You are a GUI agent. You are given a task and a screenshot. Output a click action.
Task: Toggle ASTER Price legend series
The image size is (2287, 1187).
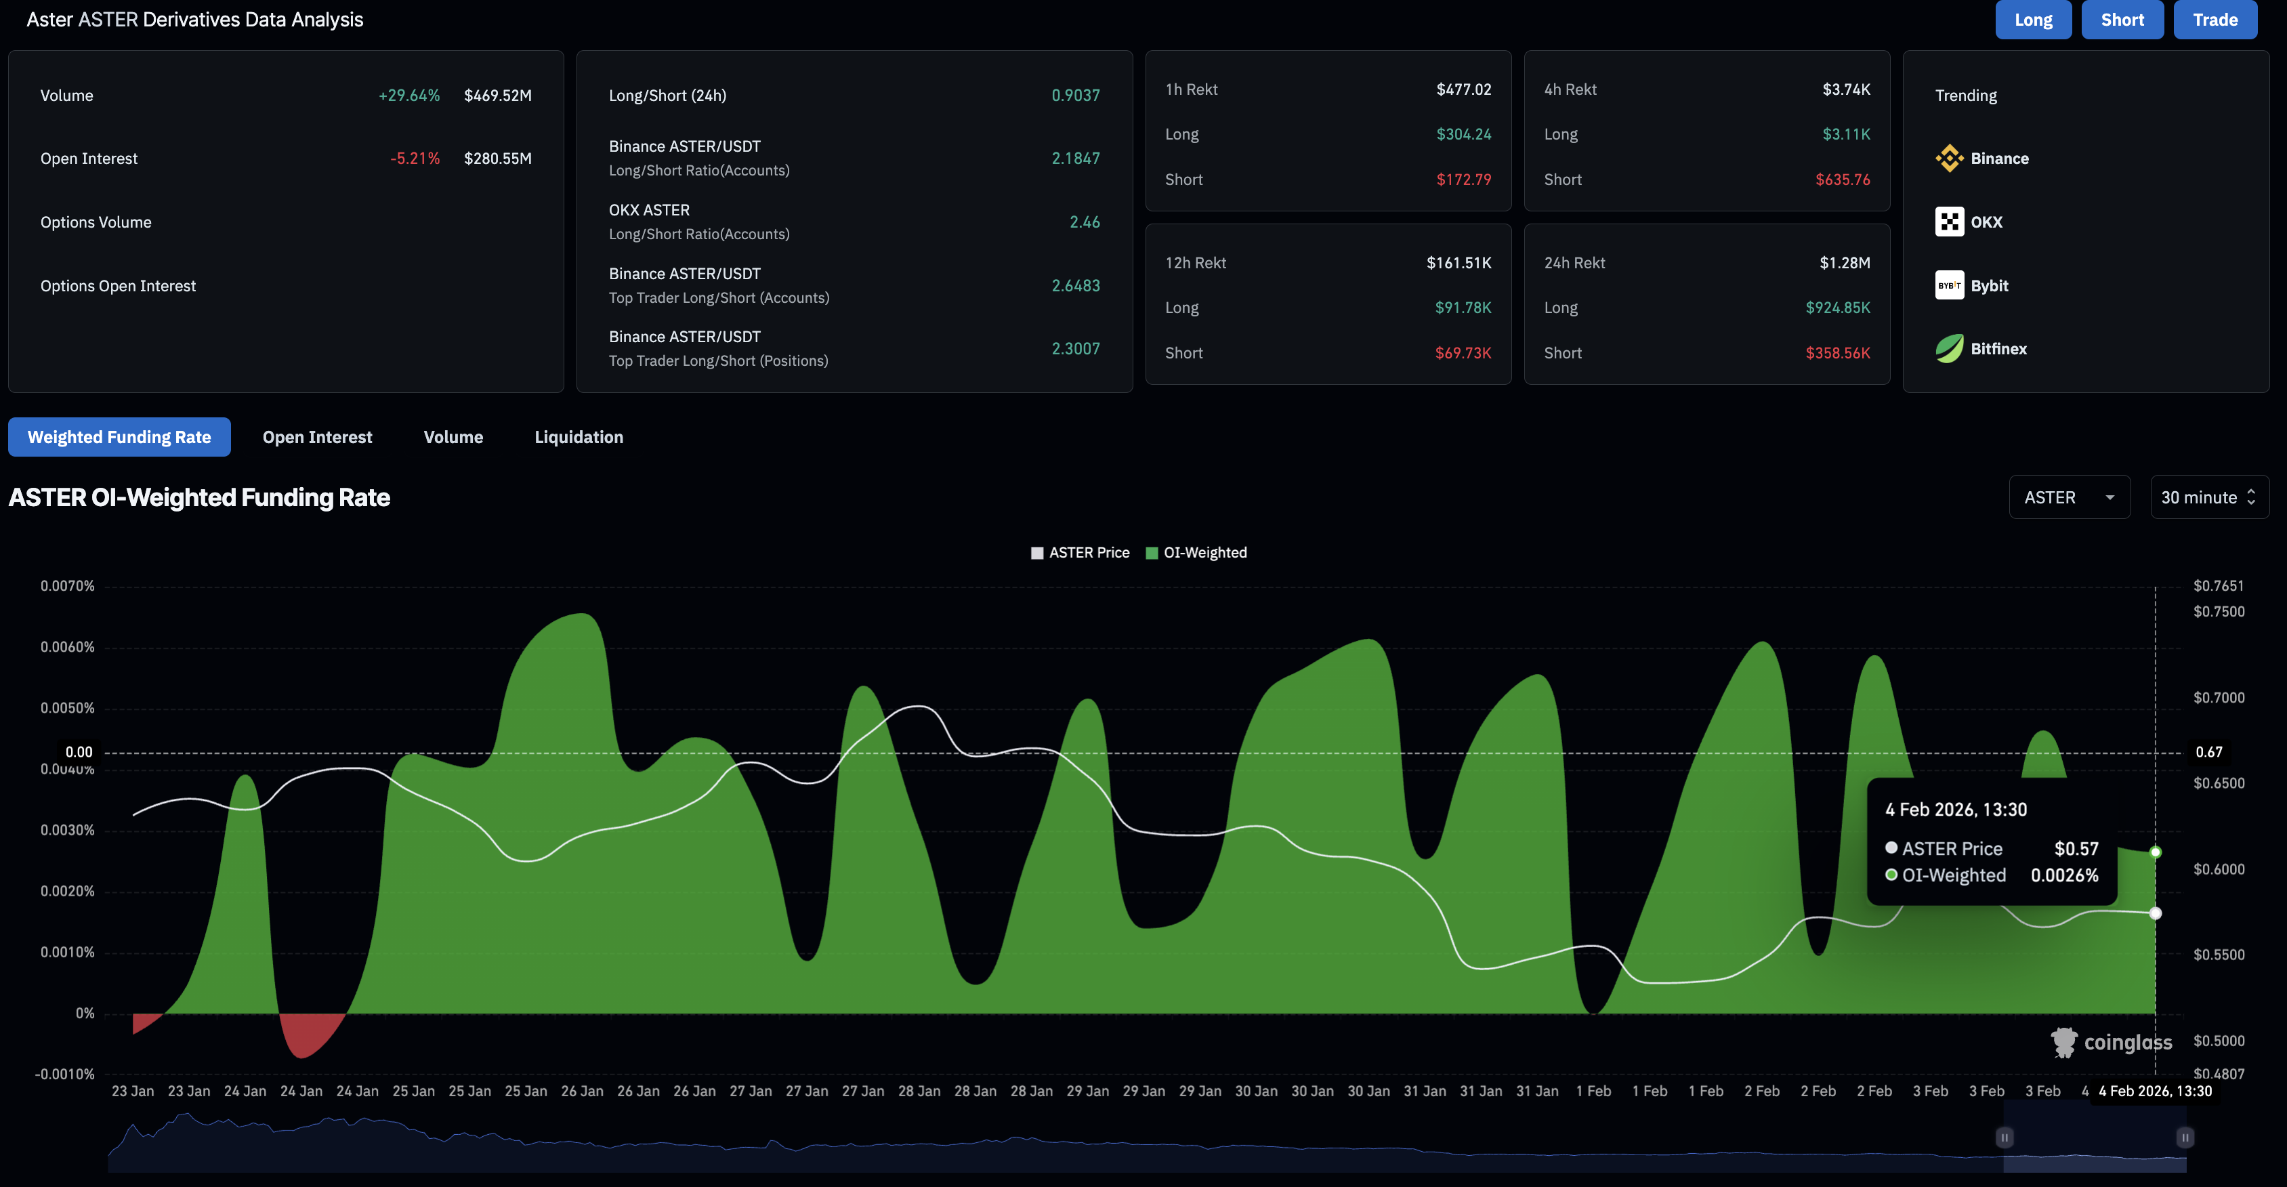pos(1089,553)
